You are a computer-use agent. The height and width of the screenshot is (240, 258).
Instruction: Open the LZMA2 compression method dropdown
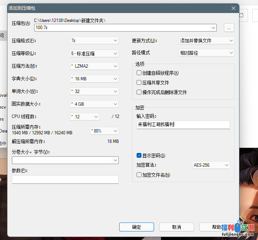pyautogui.click(x=94, y=66)
